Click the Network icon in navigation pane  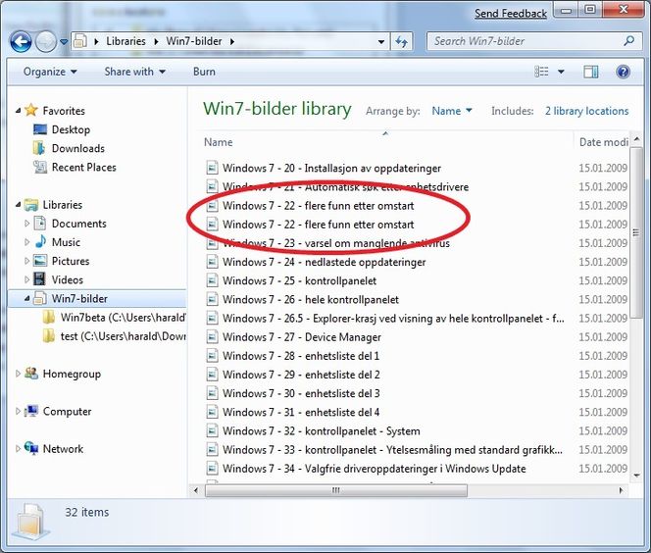pos(31,448)
